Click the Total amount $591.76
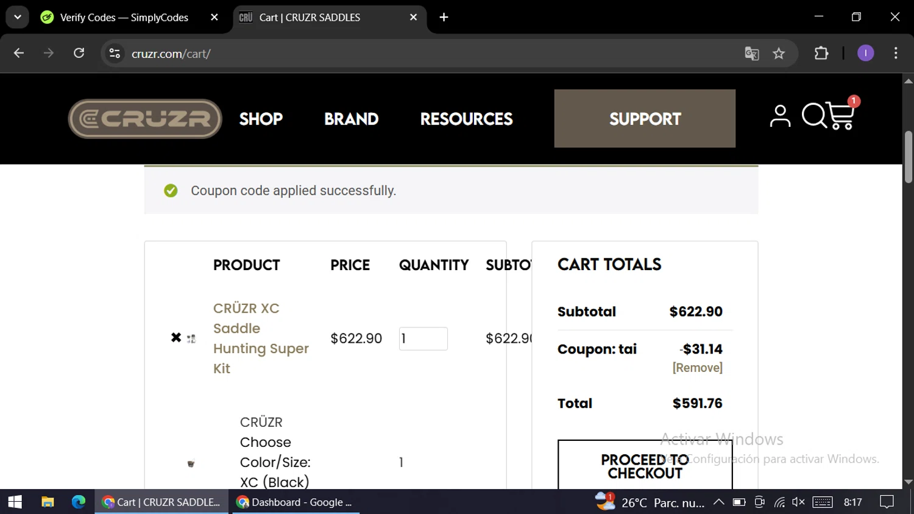The image size is (914, 514). tap(697, 403)
